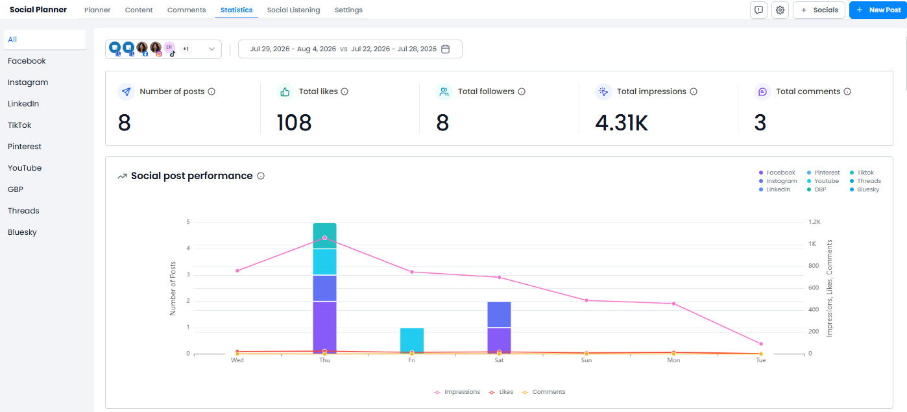Toggle GBP in chart legend

point(816,189)
